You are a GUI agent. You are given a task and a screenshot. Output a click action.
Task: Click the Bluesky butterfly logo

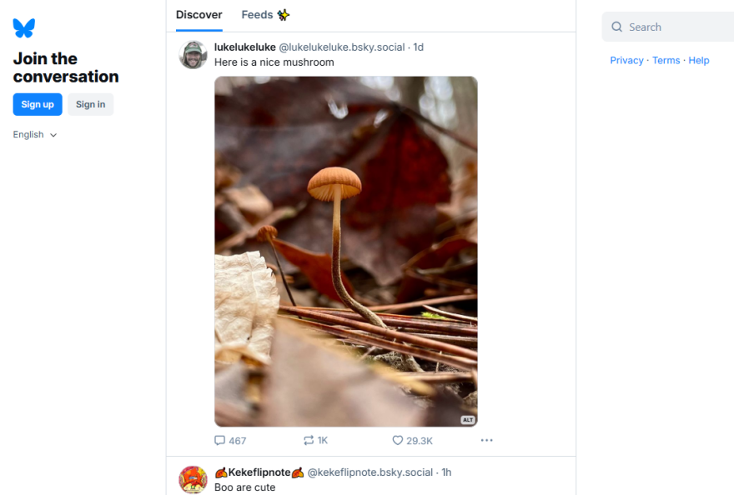coord(24,28)
